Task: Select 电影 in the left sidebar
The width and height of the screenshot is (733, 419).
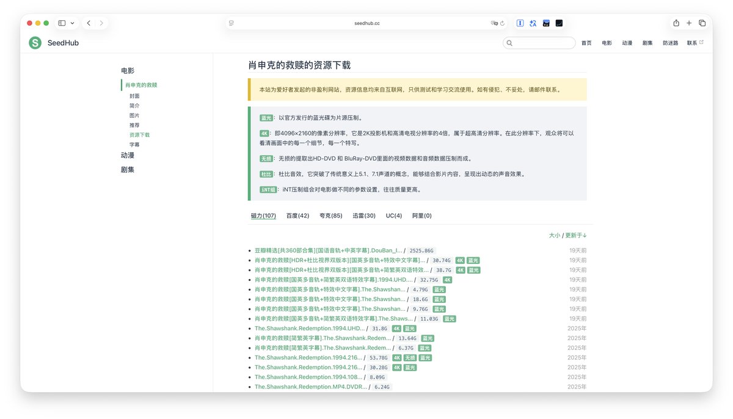Action: 128,71
